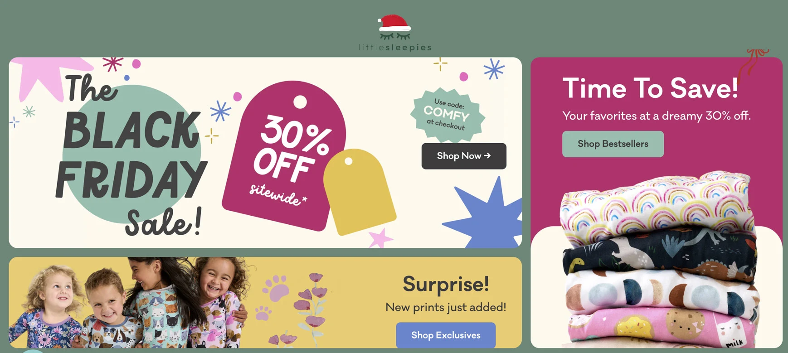Click the small pink star below the tags

[x=380, y=238]
